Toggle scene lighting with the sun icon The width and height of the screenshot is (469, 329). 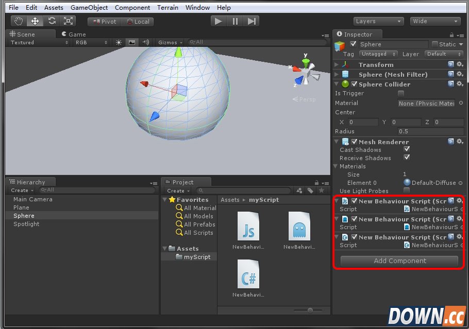[118, 42]
